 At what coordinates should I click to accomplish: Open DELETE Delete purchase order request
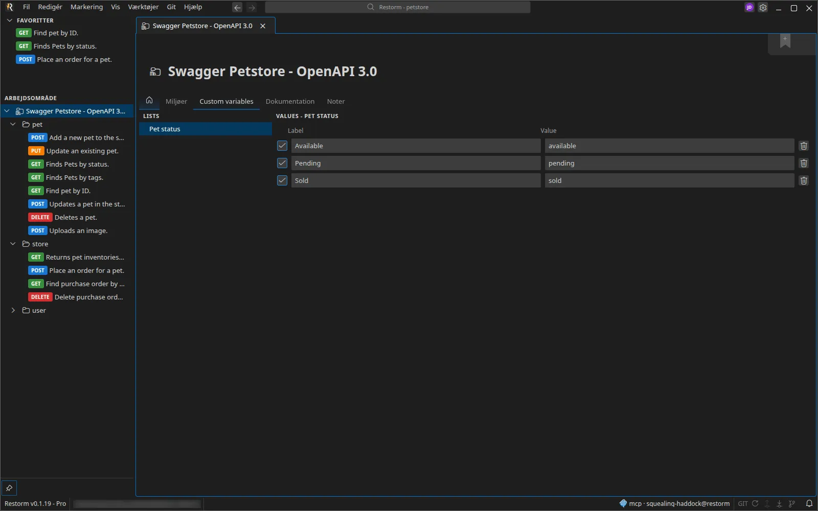click(67, 297)
